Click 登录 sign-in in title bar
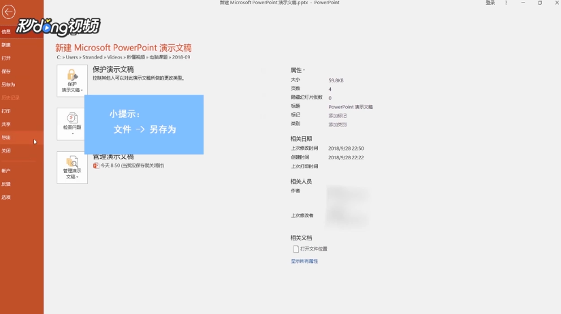 pos(490,3)
